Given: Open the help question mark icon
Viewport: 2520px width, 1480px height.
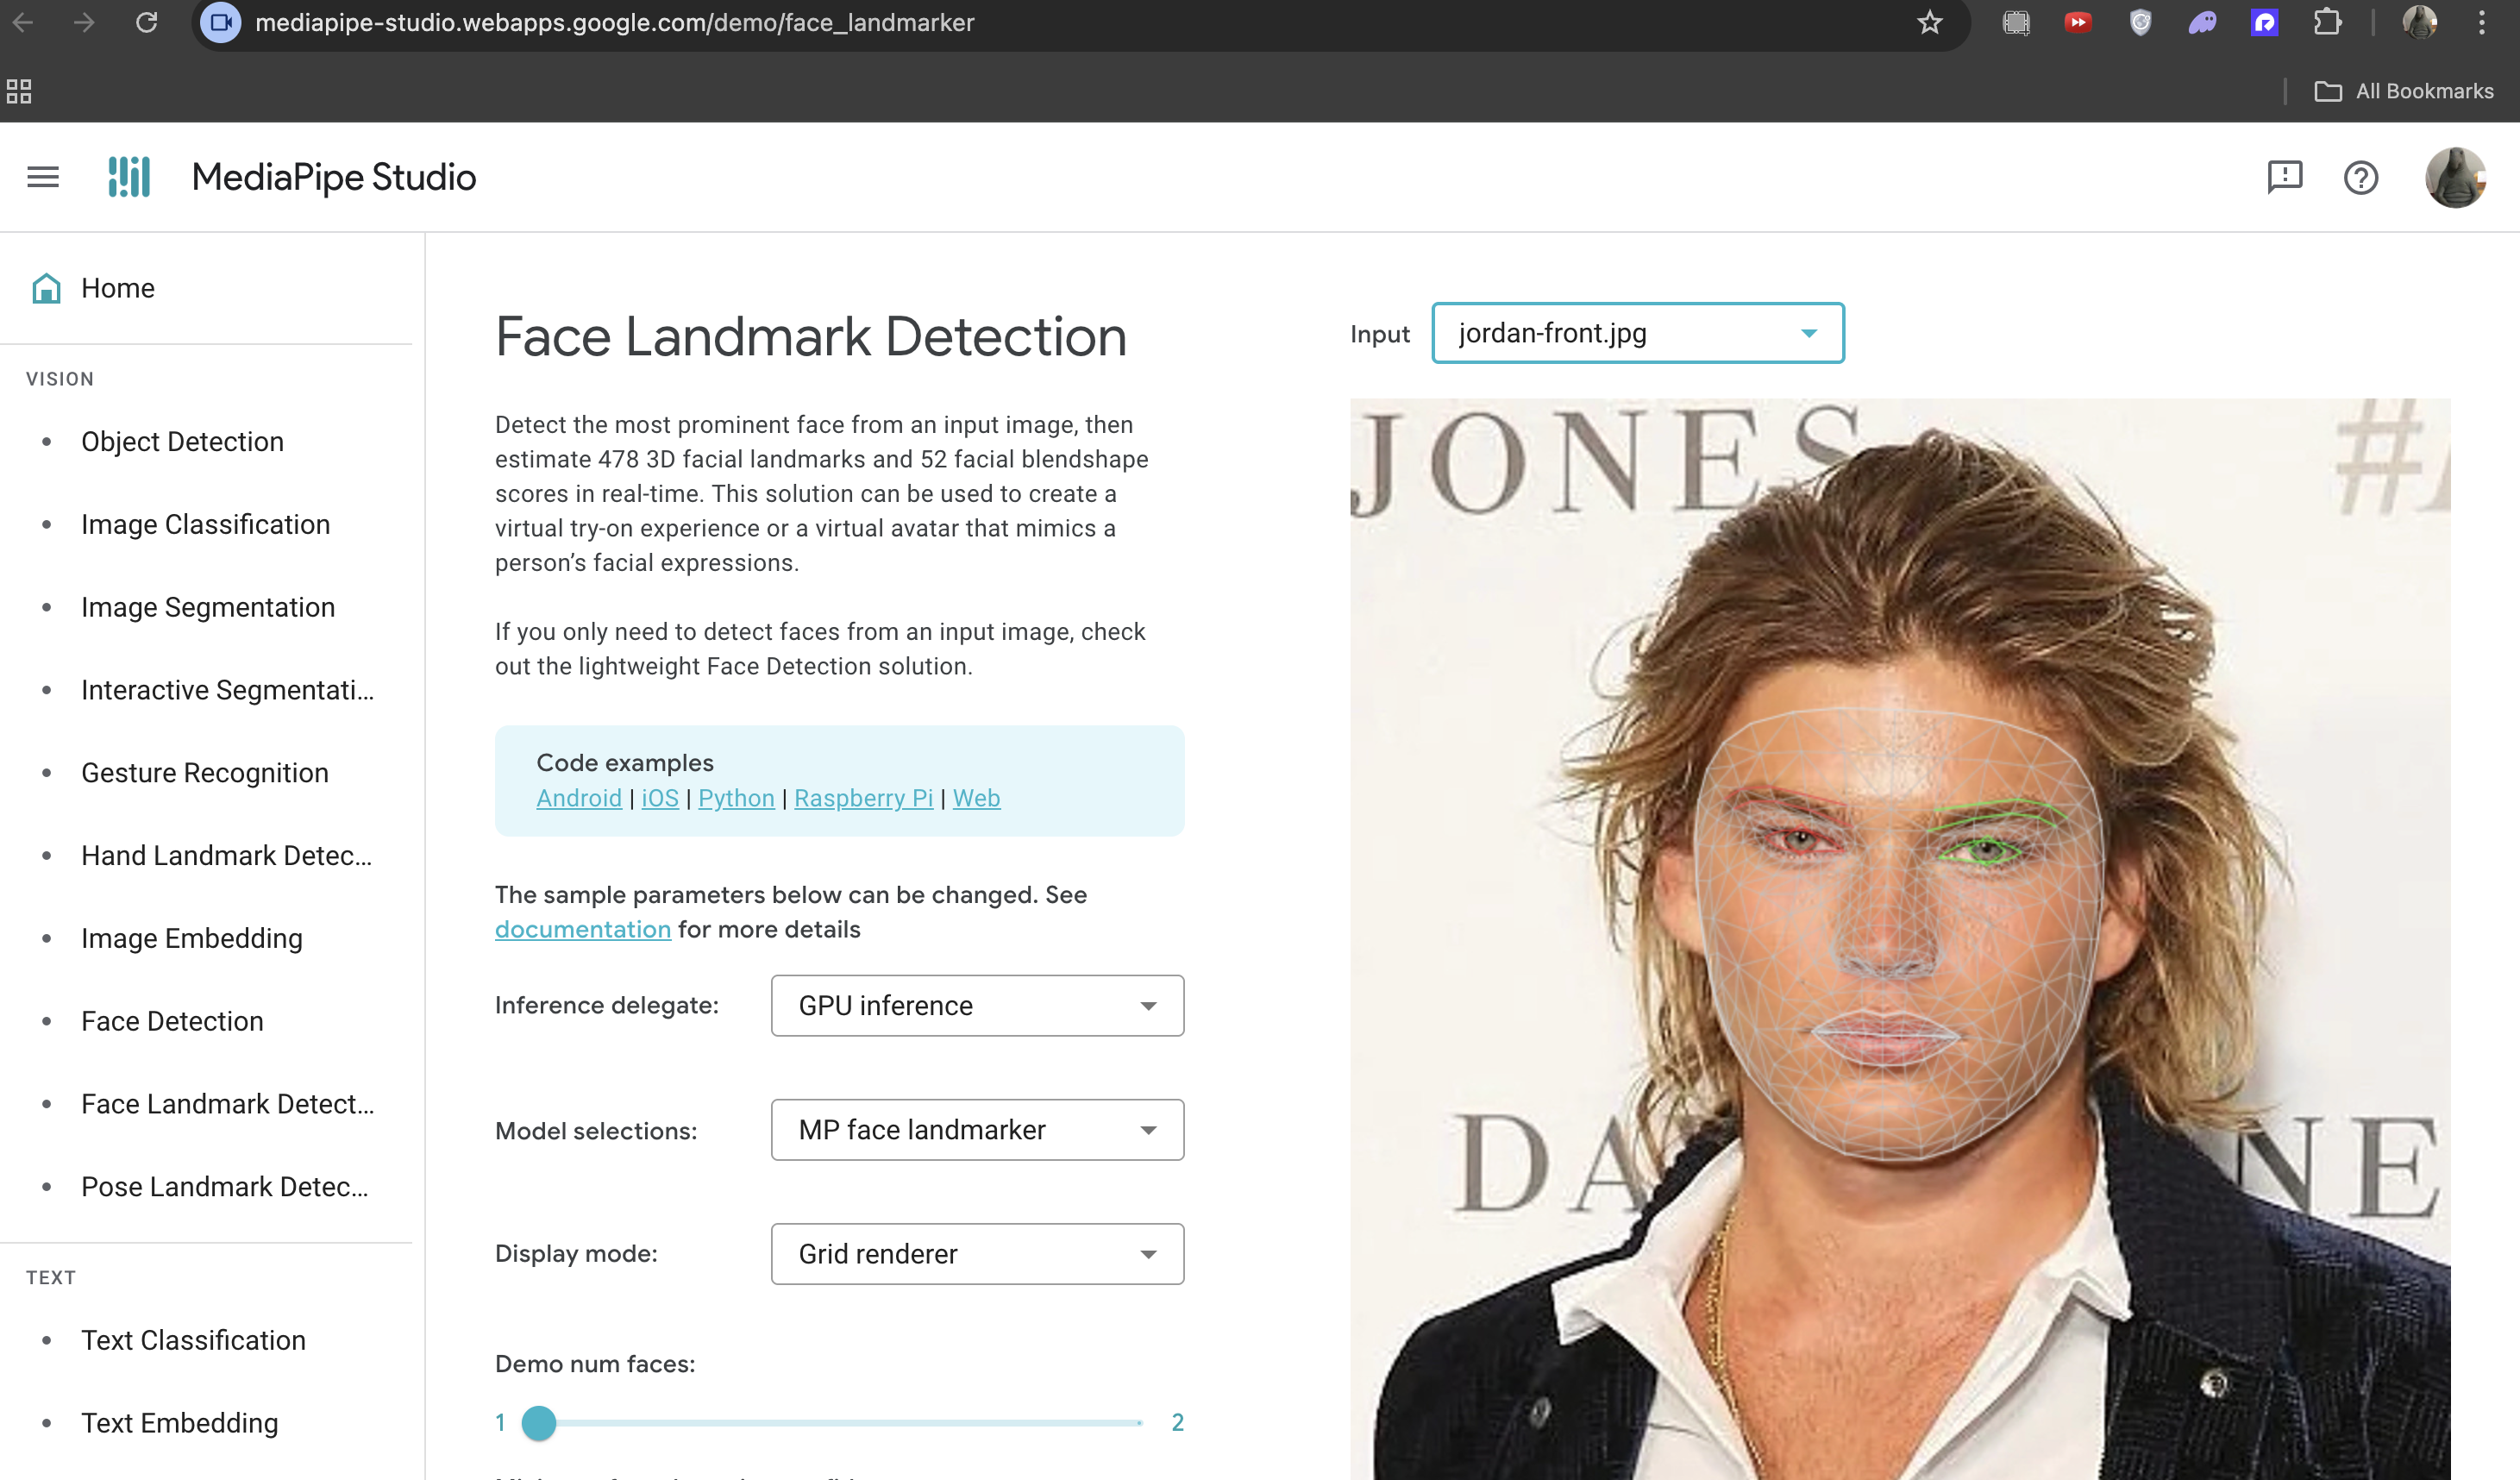Looking at the screenshot, I should coord(2360,177).
